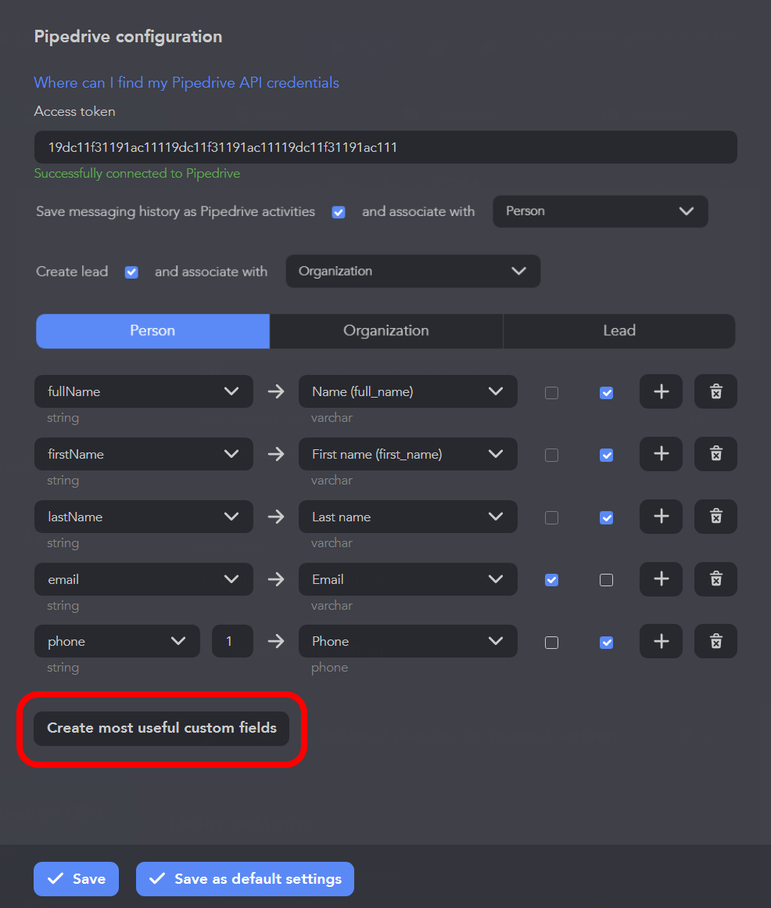This screenshot has height=908, width=771.
Task: Remove the firstName mapping with the trash icon
Action: point(715,454)
